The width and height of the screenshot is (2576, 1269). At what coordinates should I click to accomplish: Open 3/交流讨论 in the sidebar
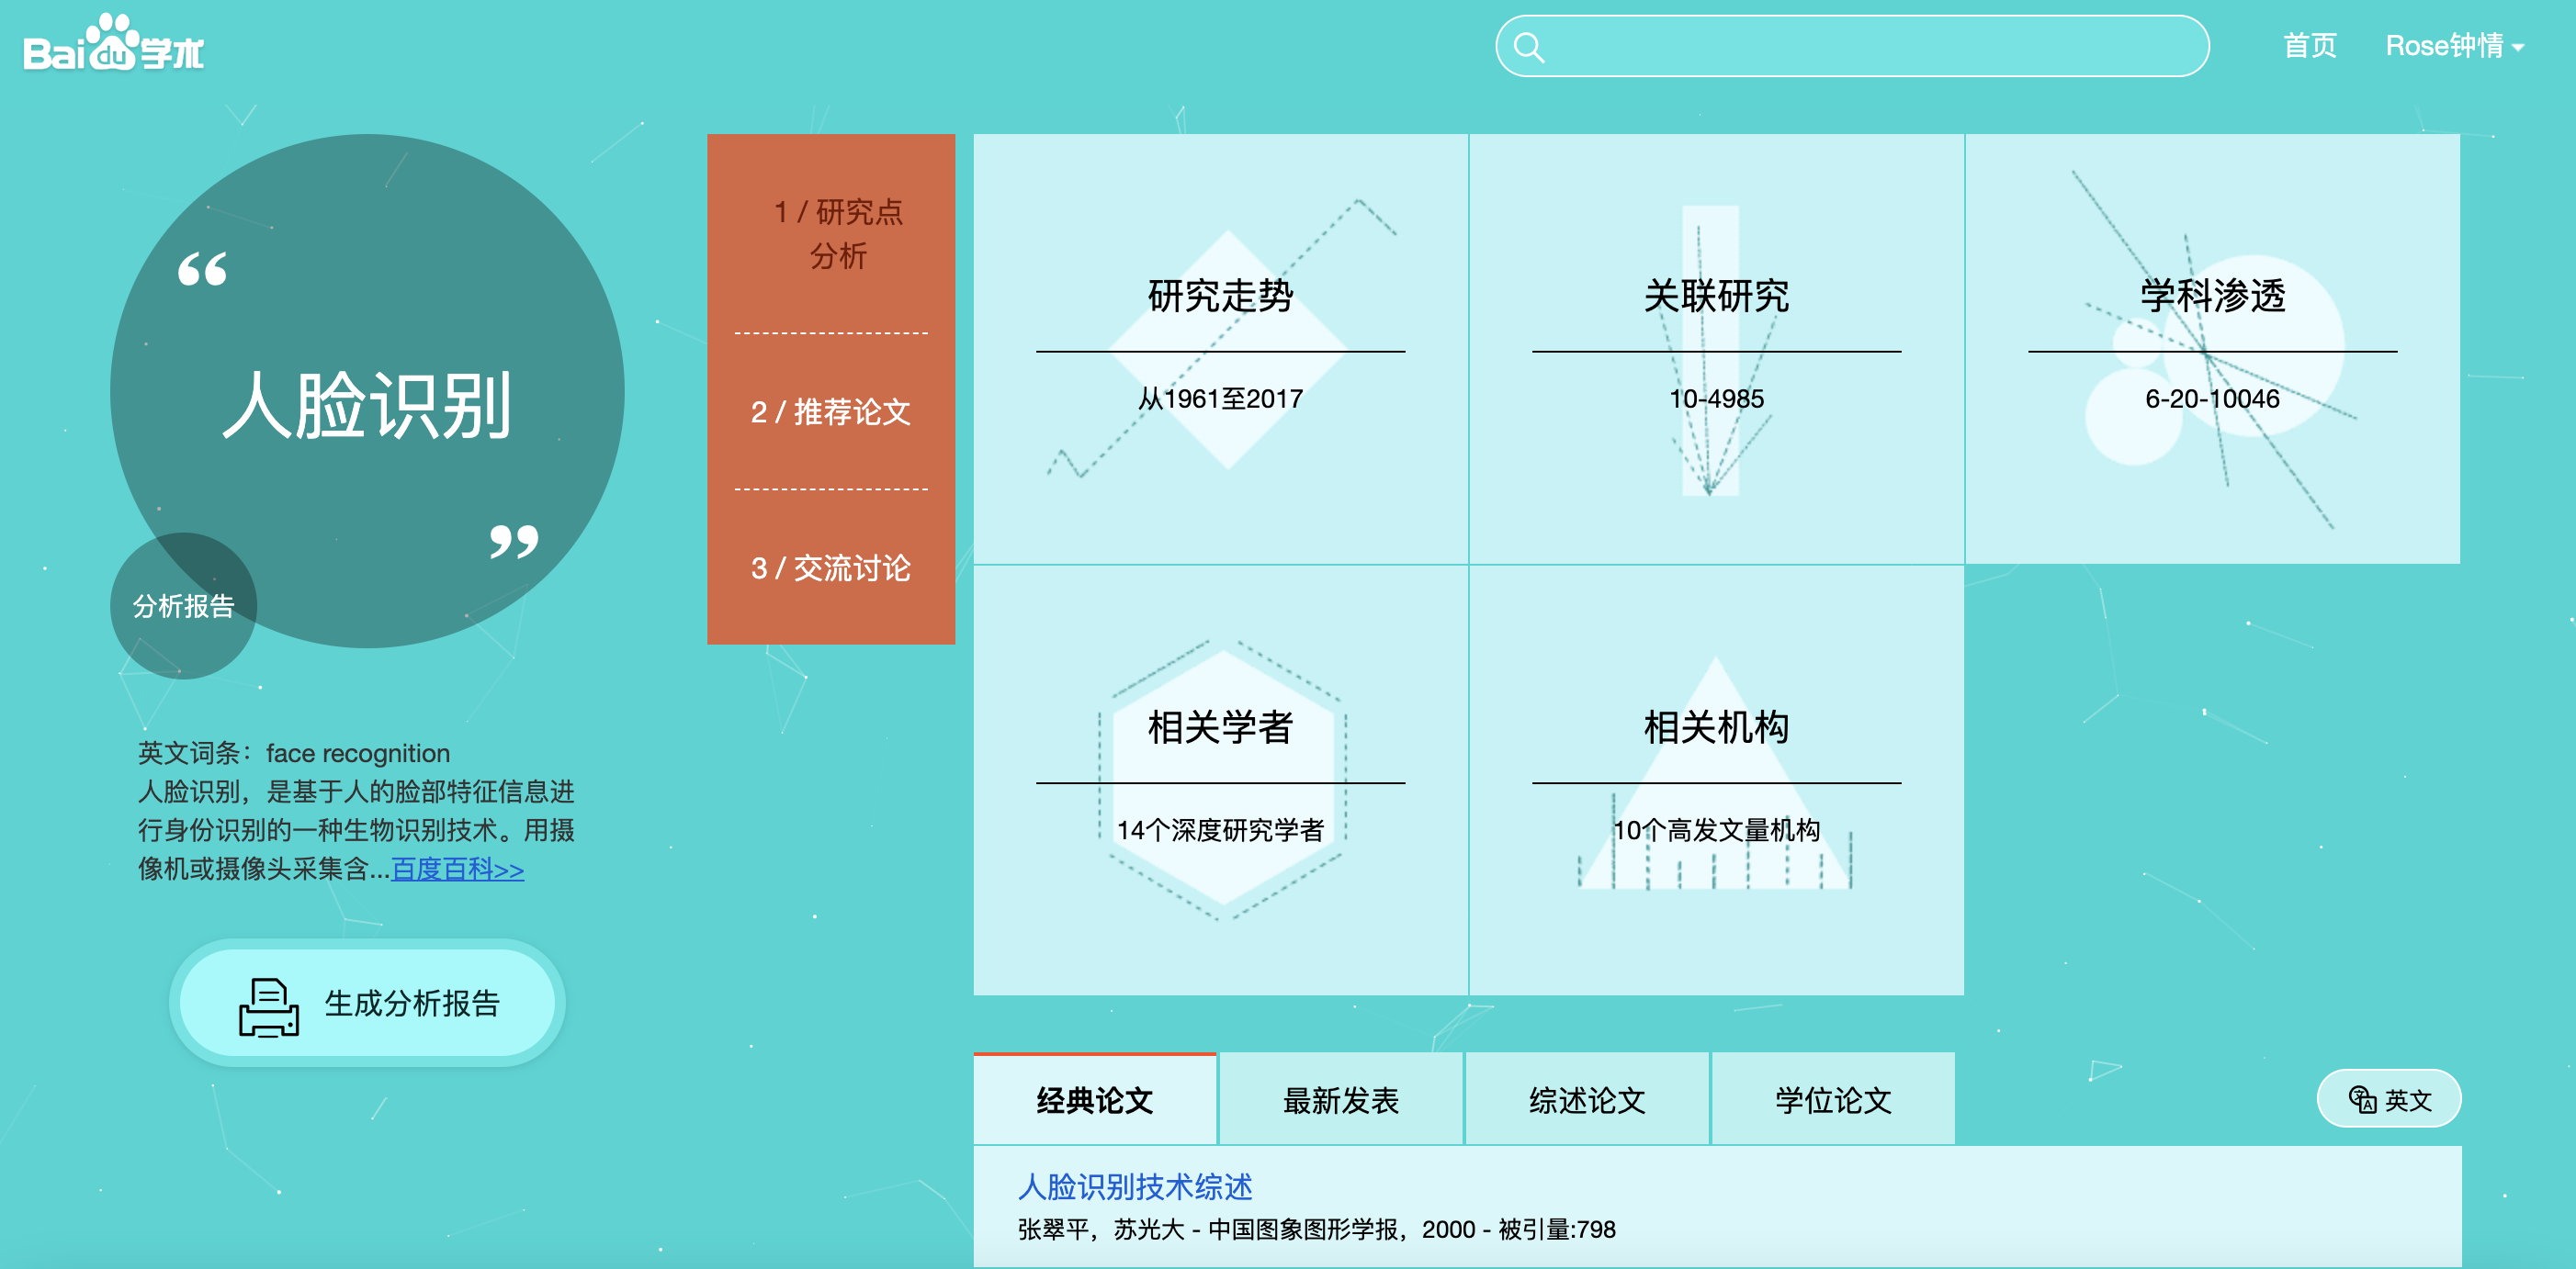pos(833,567)
